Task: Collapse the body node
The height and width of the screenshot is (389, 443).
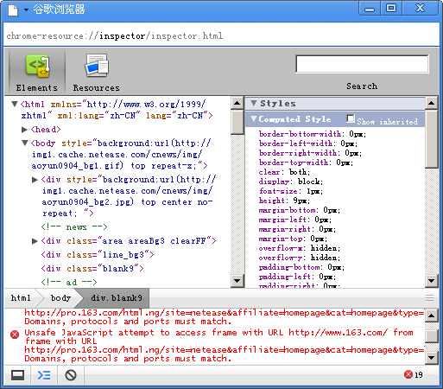Action: coord(25,143)
